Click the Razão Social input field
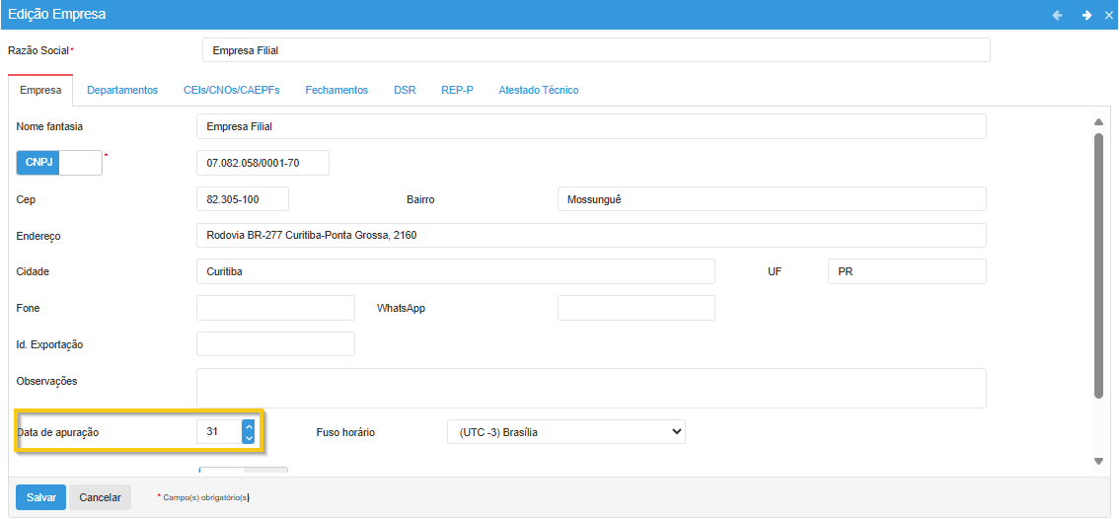1119x519 pixels. coord(595,50)
